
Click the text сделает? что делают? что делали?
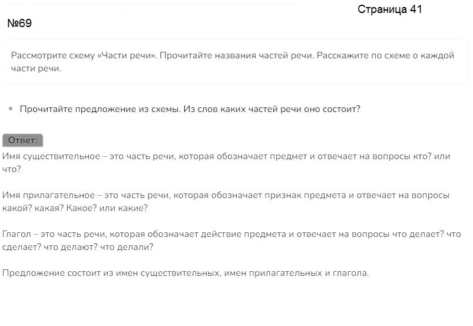tap(78, 247)
